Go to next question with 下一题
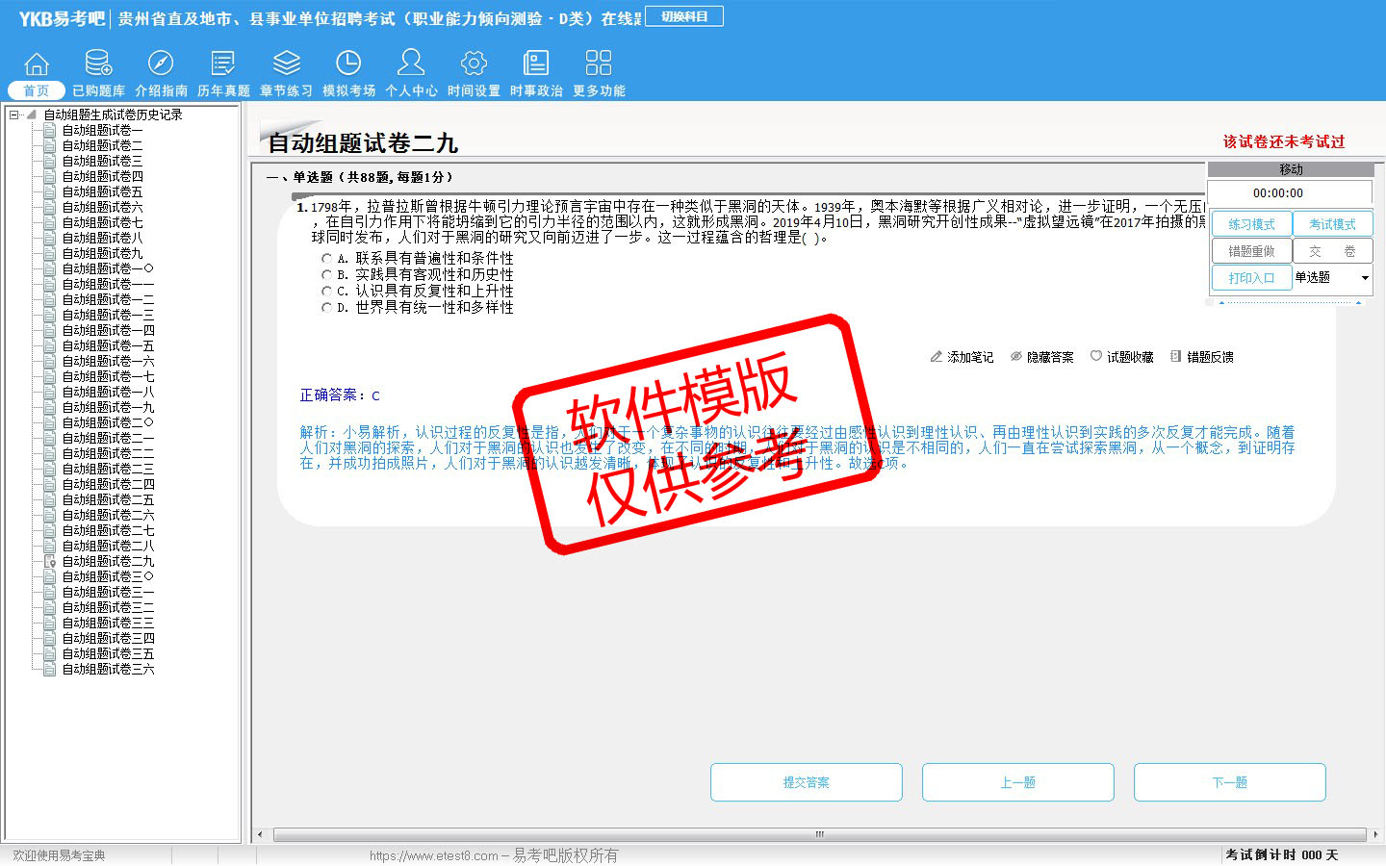The height and width of the screenshot is (866, 1386). [1229, 782]
